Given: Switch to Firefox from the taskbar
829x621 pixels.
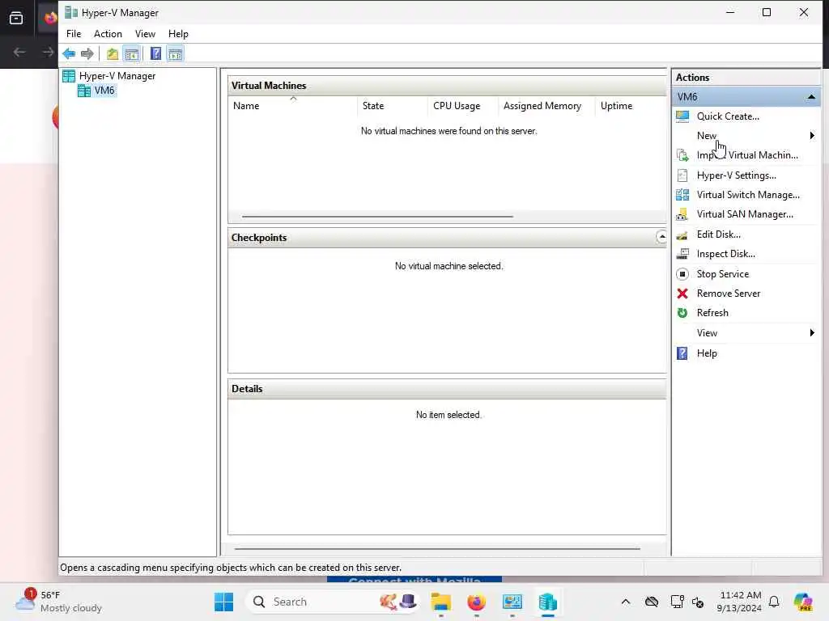Looking at the screenshot, I should [x=476, y=602].
